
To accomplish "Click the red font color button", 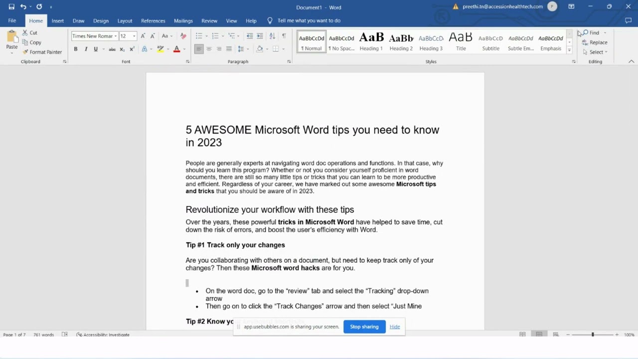I will (x=176, y=49).
